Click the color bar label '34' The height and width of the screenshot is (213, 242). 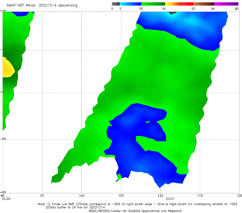coord(164,9)
